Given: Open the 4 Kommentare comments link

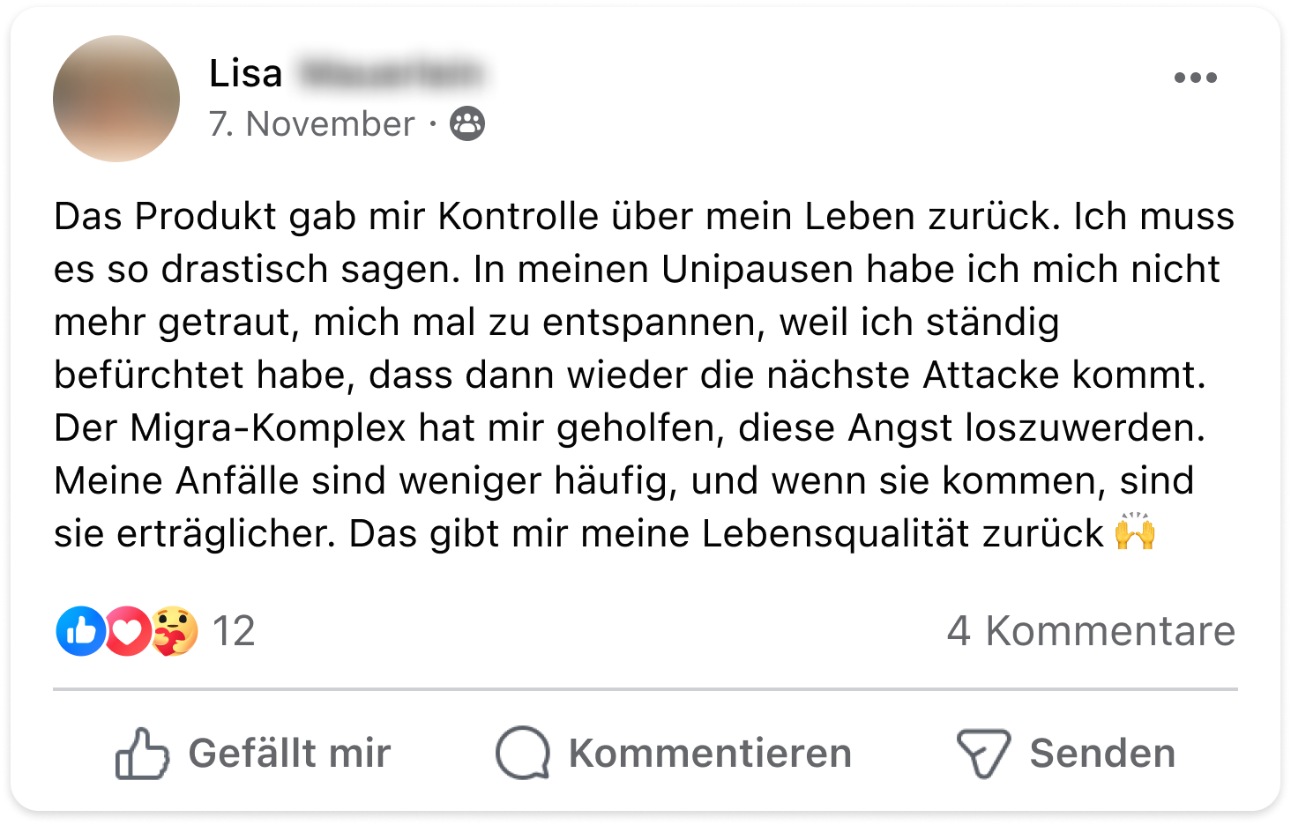Looking at the screenshot, I should point(1091,631).
